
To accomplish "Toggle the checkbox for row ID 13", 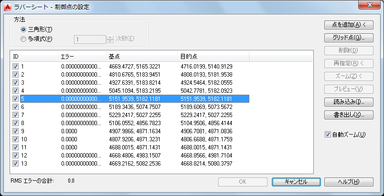I will (x=15, y=163).
